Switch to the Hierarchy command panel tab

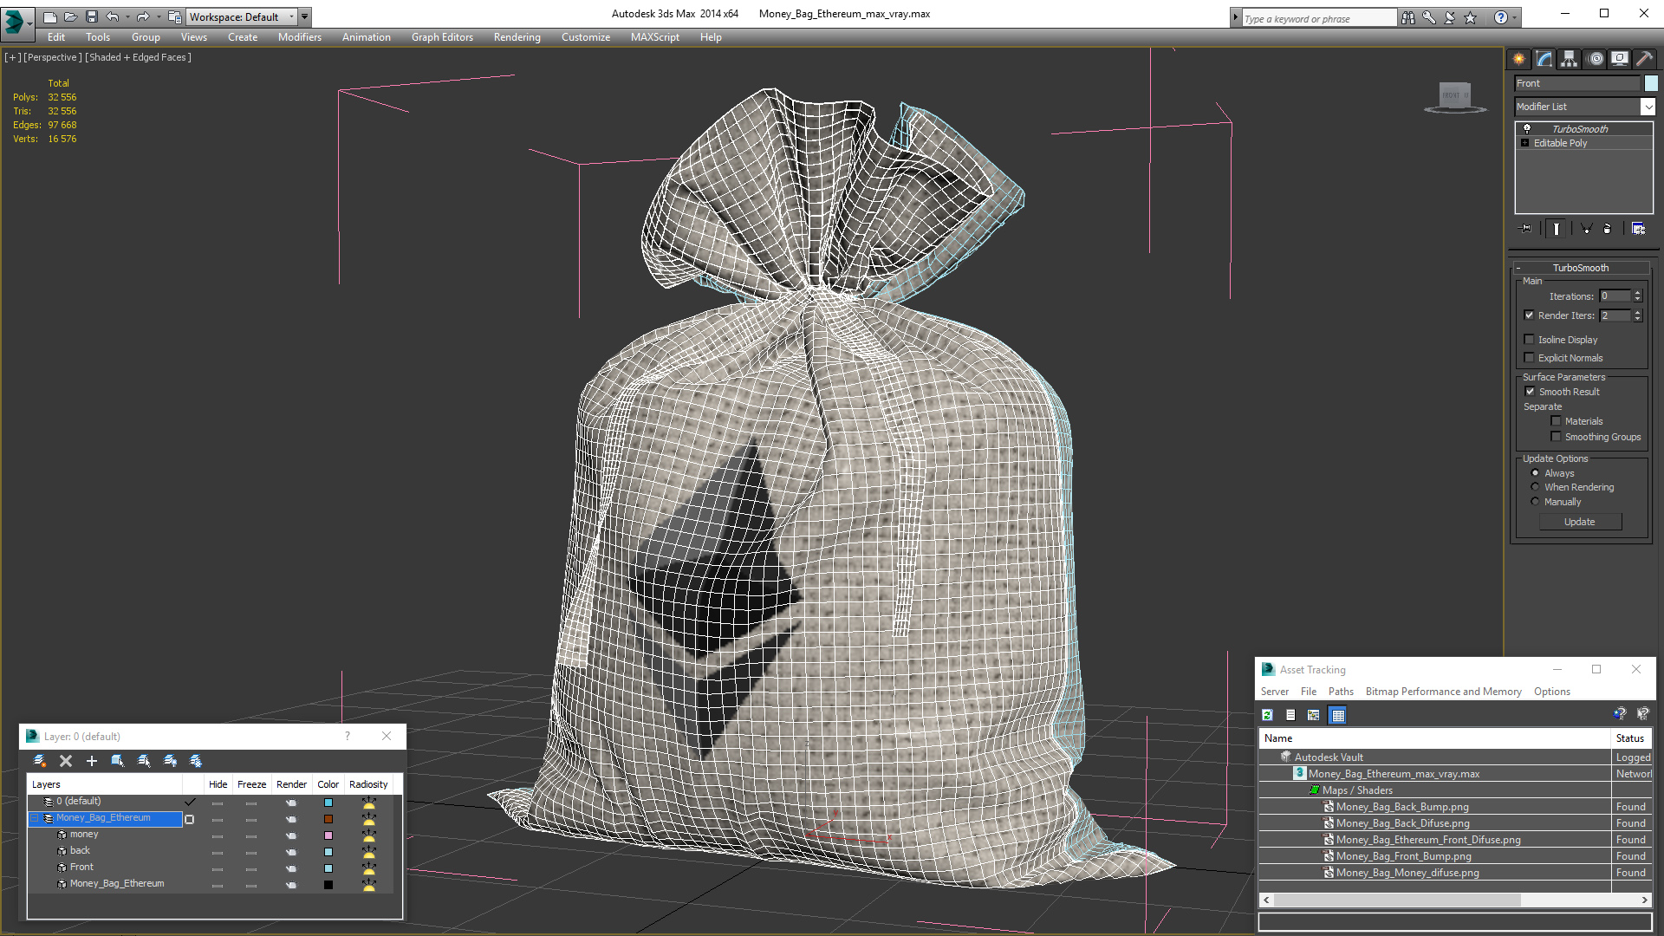click(1570, 59)
